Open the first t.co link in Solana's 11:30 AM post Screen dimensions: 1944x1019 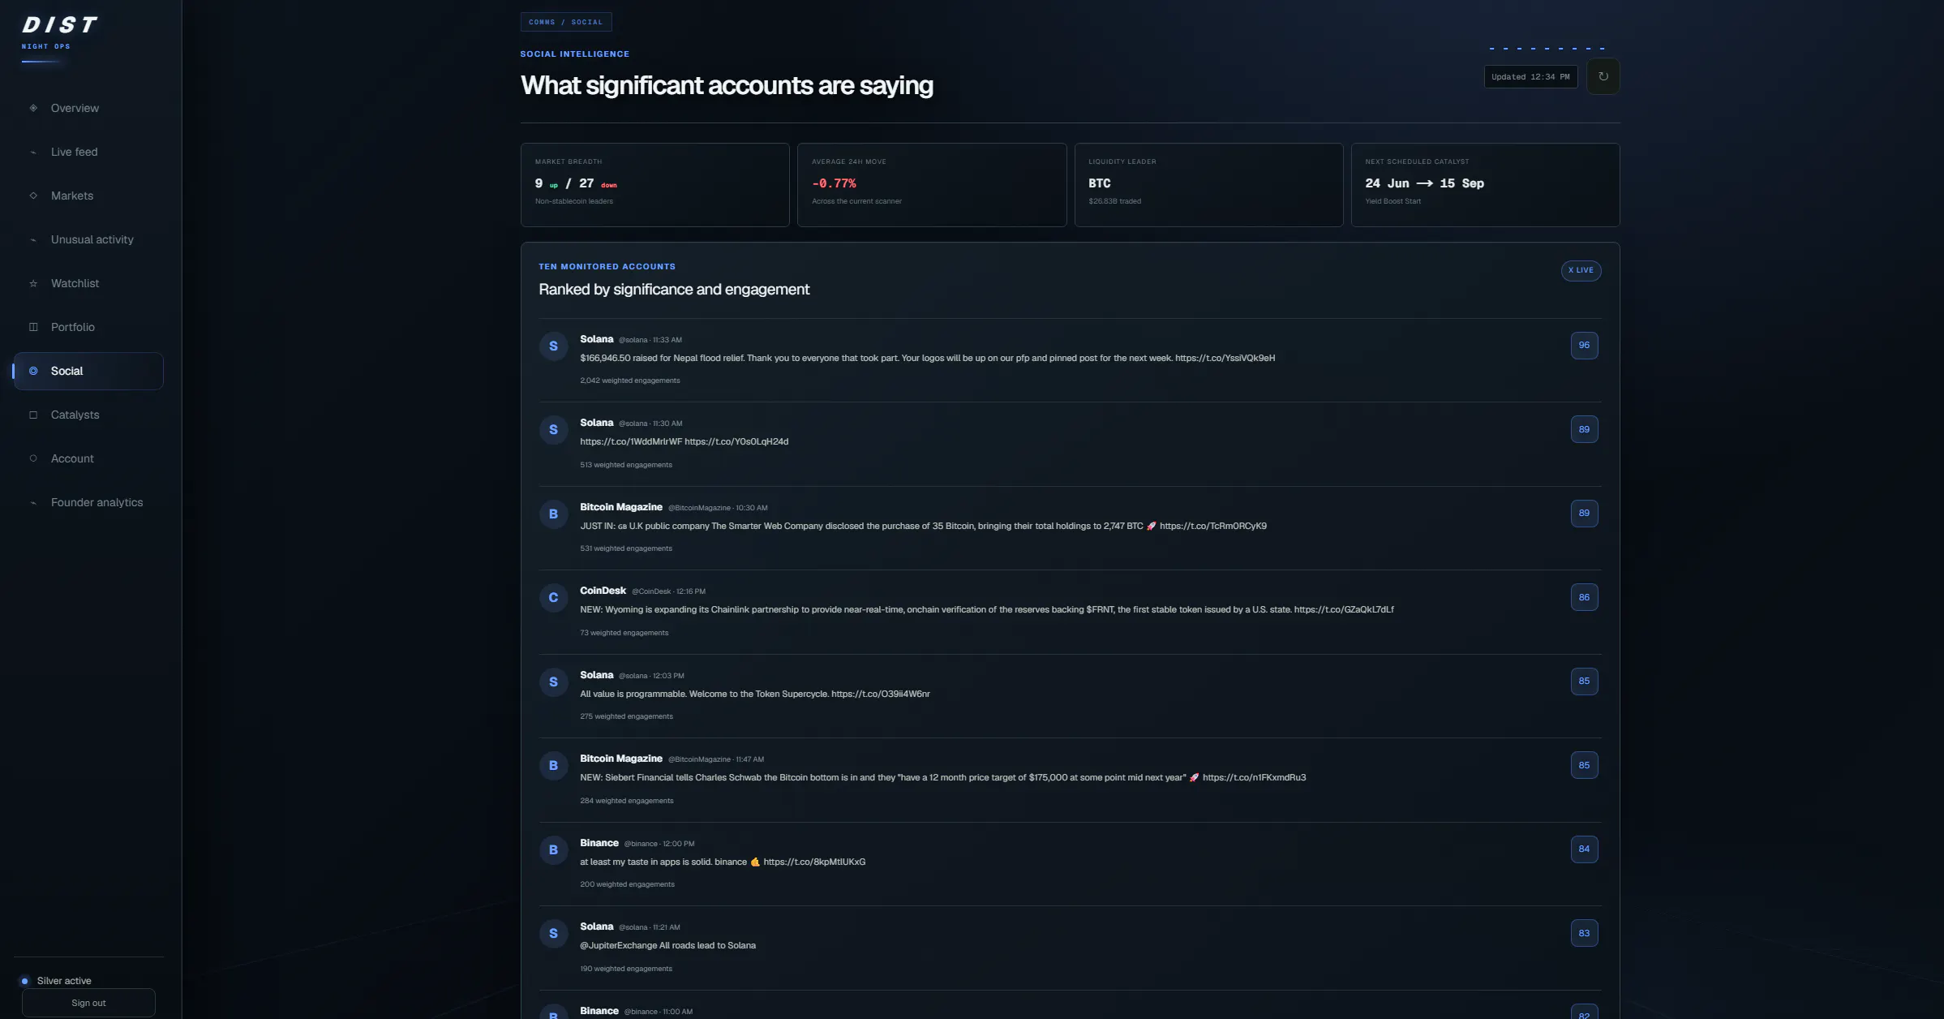pos(631,441)
